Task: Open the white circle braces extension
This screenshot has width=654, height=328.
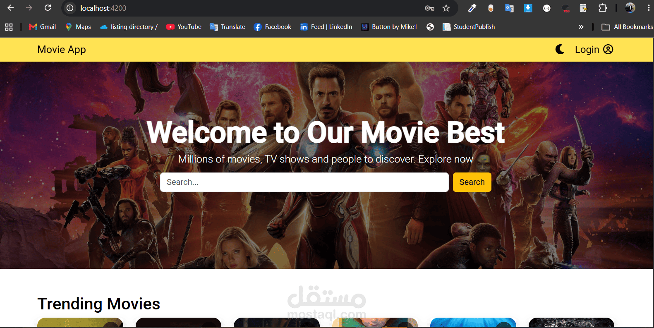Action: tap(547, 8)
